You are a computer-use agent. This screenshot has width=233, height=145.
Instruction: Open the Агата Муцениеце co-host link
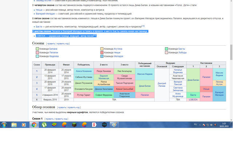coord(178,95)
